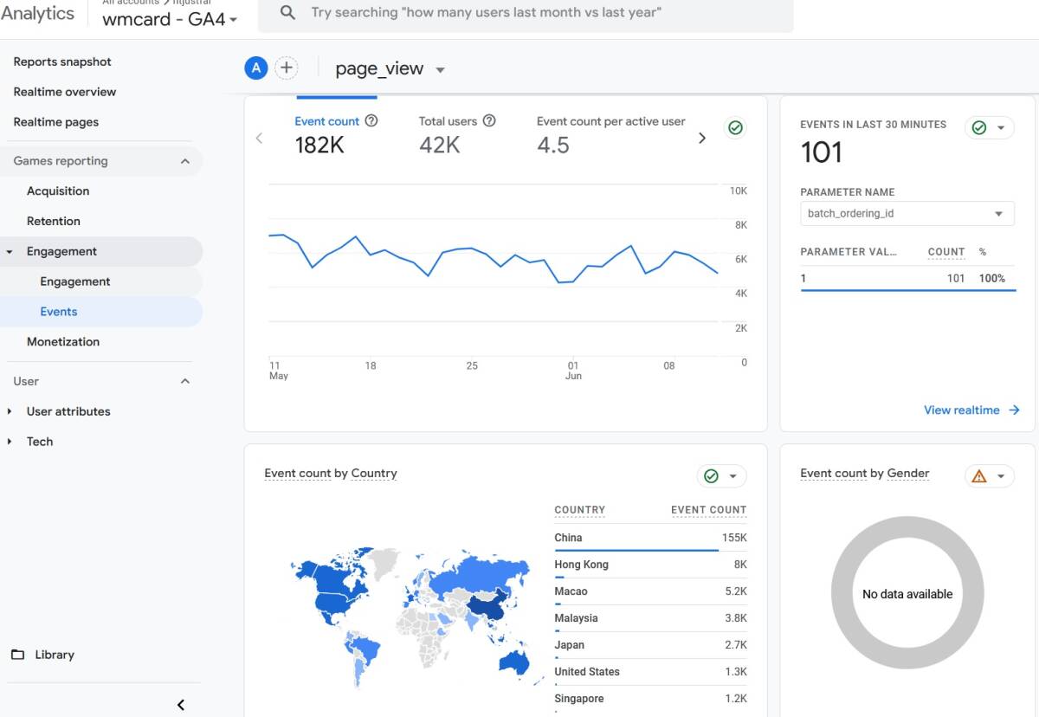The width and height of the screenshot is (1039, 717).
Task: Click the COUNT column header
Action: coord(946,252)
